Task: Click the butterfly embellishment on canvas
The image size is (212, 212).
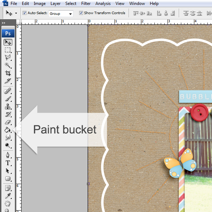Action: [180, 163]
